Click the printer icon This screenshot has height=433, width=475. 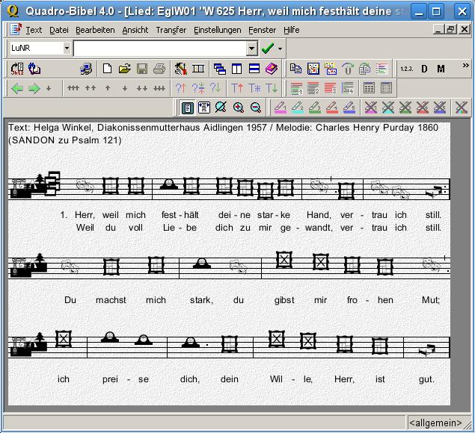coord(159,69)
